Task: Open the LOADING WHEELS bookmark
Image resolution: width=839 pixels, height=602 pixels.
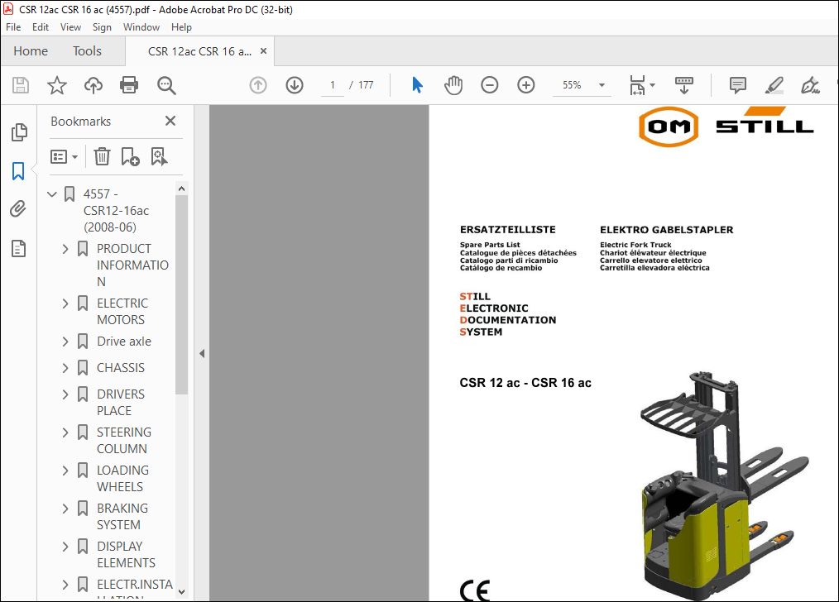Action: pos(122,479)
